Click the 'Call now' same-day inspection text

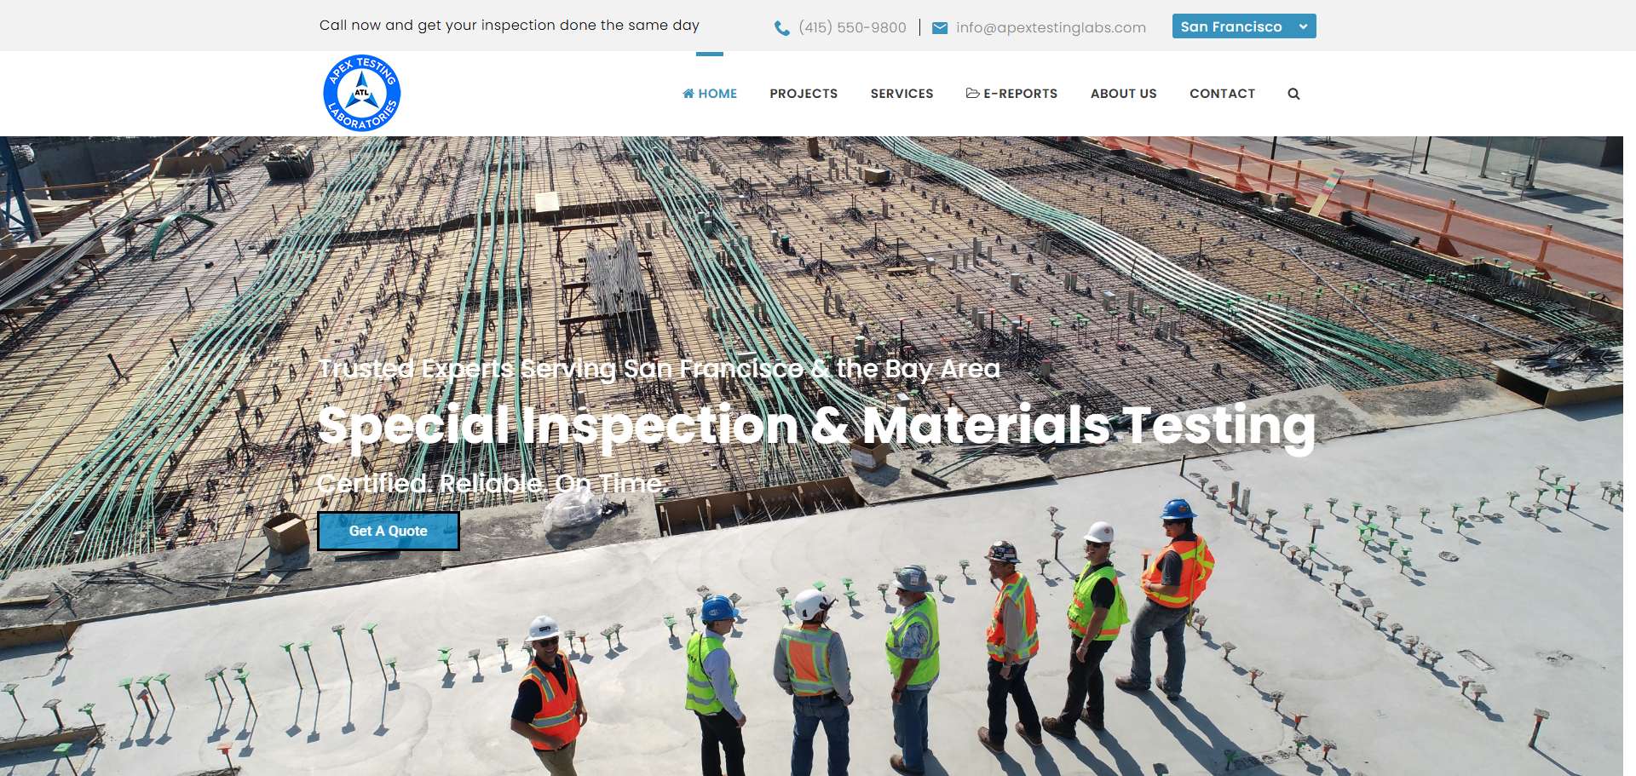(509, 26)
